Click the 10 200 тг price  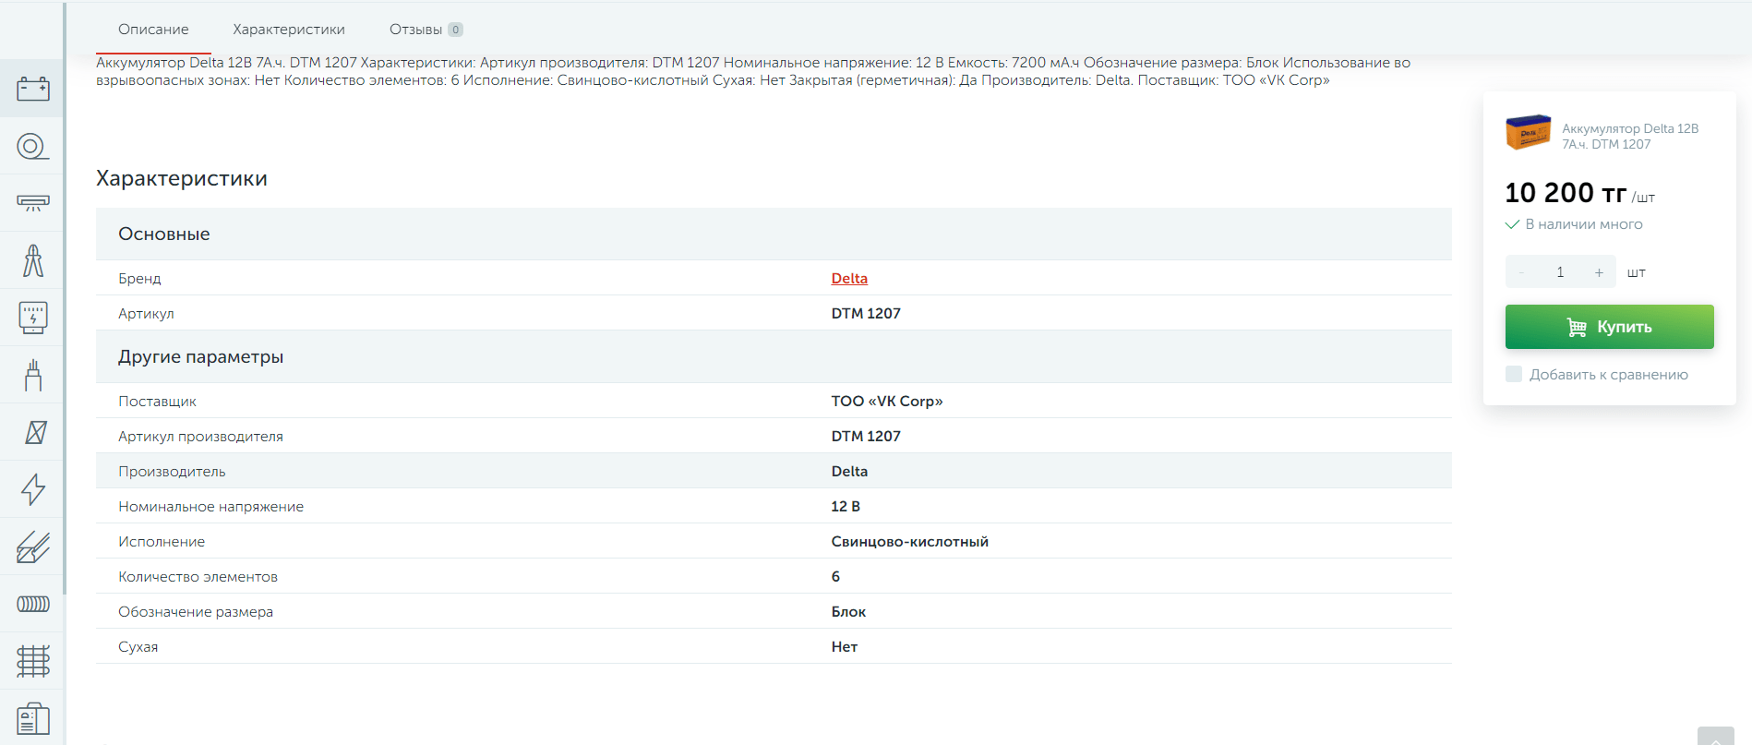[1566, 192]
